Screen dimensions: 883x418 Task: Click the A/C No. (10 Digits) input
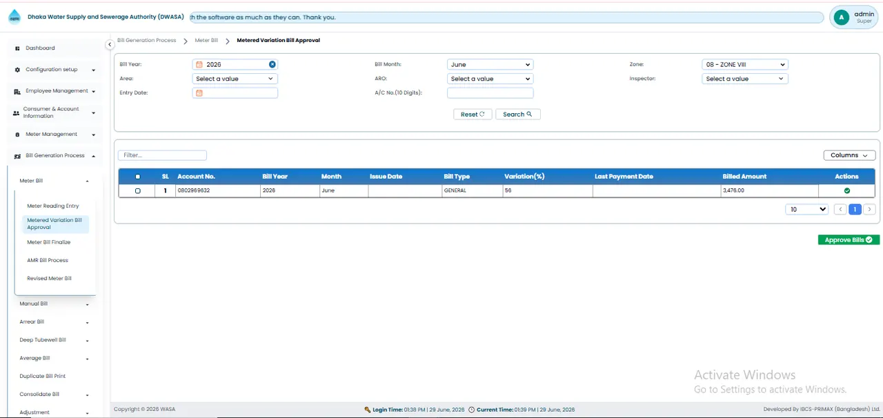[490, 92]
